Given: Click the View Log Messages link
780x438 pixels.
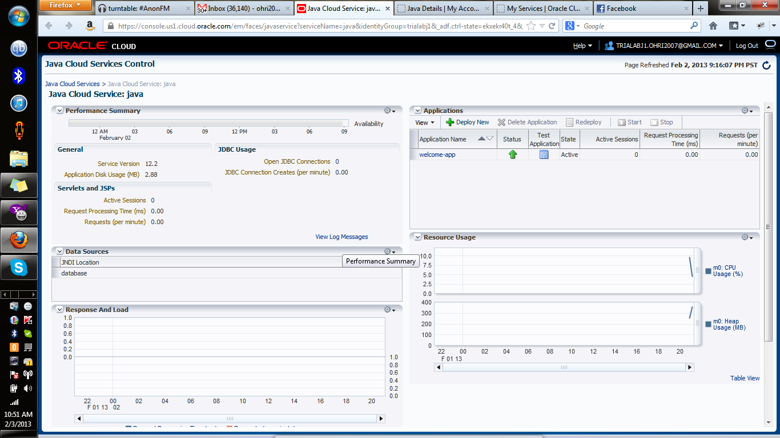Looking at the screenshot, I should pos(341,237).
